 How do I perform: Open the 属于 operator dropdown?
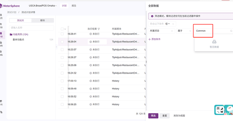pos(184,31)
